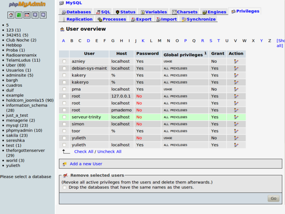The width and height of the screenshot is (285, 214).
Task: Open the SQL query window icon
Action: click(x=27, y=15)
